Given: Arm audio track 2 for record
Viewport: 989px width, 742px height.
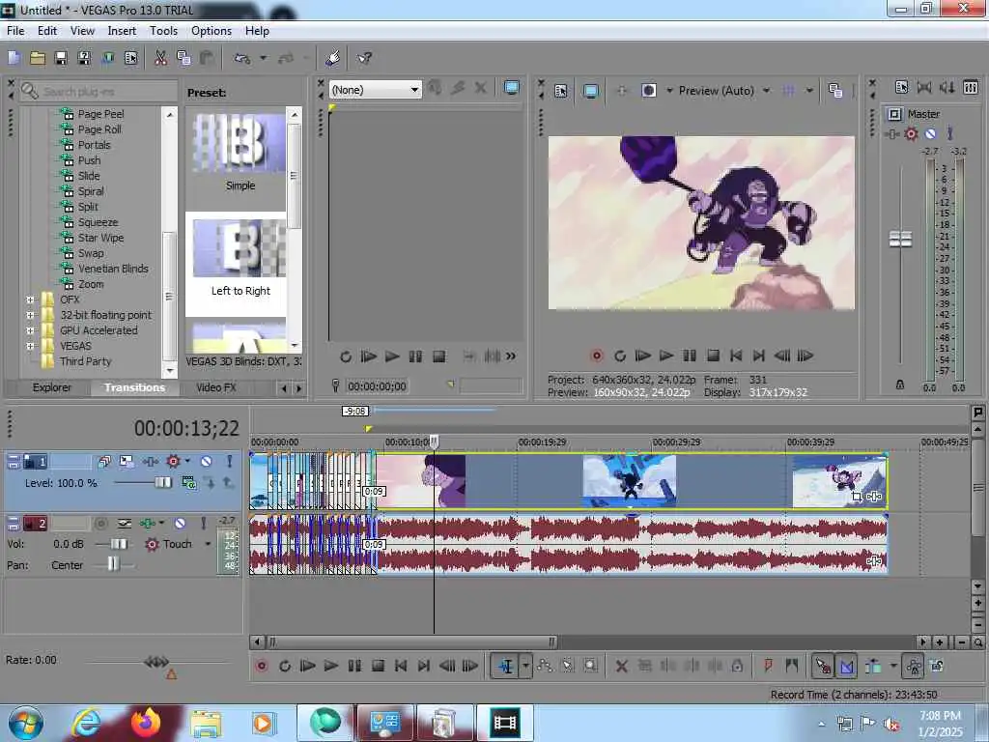Looking at the screenshot, I should (100, 523).
